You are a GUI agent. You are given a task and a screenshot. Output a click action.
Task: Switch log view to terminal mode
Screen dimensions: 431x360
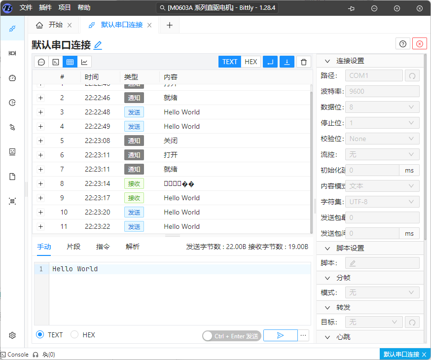click(x=56, y=62)
